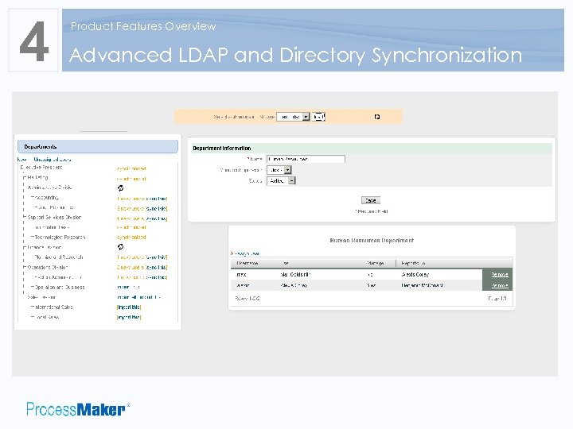Select Executive President in the tree
Viewport: 573px width, 429px height.
coord(41,168)
